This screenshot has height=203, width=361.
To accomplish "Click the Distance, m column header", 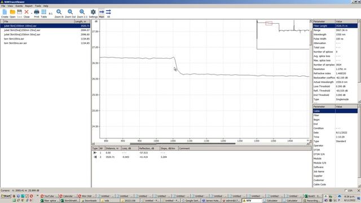I will (x=113, y=148).
